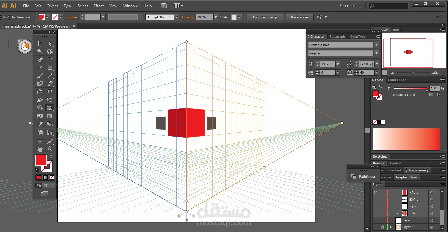Select the Column Graph tool
The height and width of the screenshot is (232, 448).
pos(50,133)
